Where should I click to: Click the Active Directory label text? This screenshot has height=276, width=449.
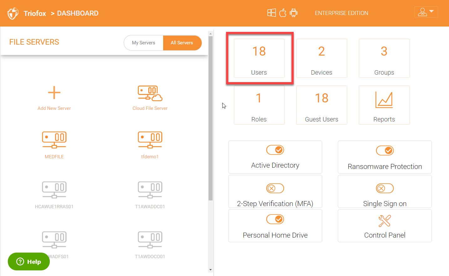(x=275, y=165)
